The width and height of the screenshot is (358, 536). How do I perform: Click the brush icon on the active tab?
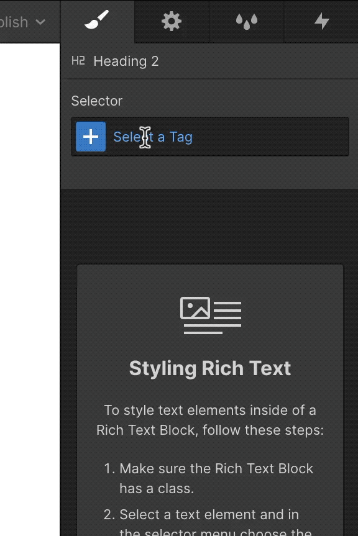[97, 22]
